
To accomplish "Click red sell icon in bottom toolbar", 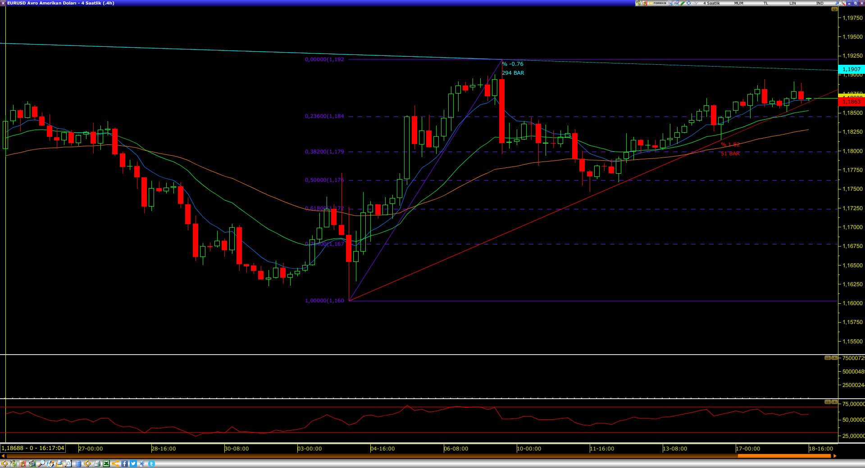I will pyautogui.click(x=23, y=463).
